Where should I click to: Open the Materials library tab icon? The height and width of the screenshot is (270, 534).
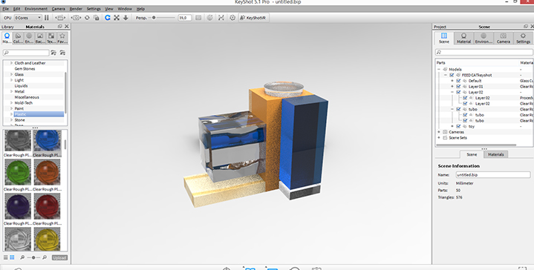pyautogui.click(x=7, y=38)
